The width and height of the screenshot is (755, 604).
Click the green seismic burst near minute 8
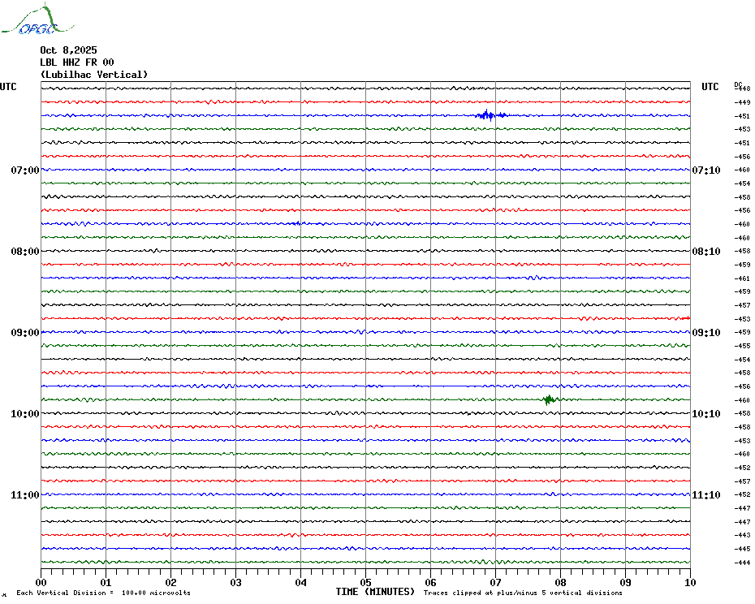pyautogui.click(x=550, y=399)
